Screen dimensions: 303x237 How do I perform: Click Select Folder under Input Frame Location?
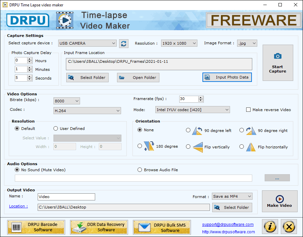tap(87, 78)
